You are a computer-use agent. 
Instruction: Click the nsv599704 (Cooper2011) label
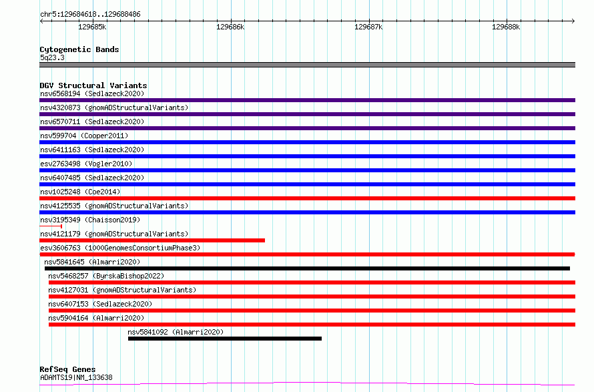tap(84, 136)
